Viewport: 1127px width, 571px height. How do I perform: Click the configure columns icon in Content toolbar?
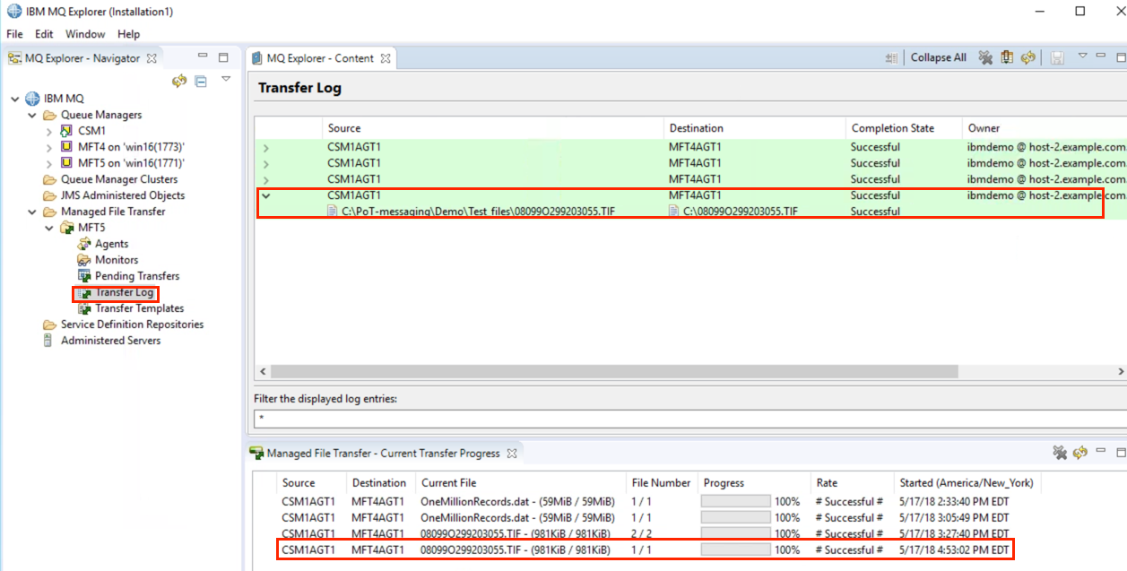(x=1007, y=57)
